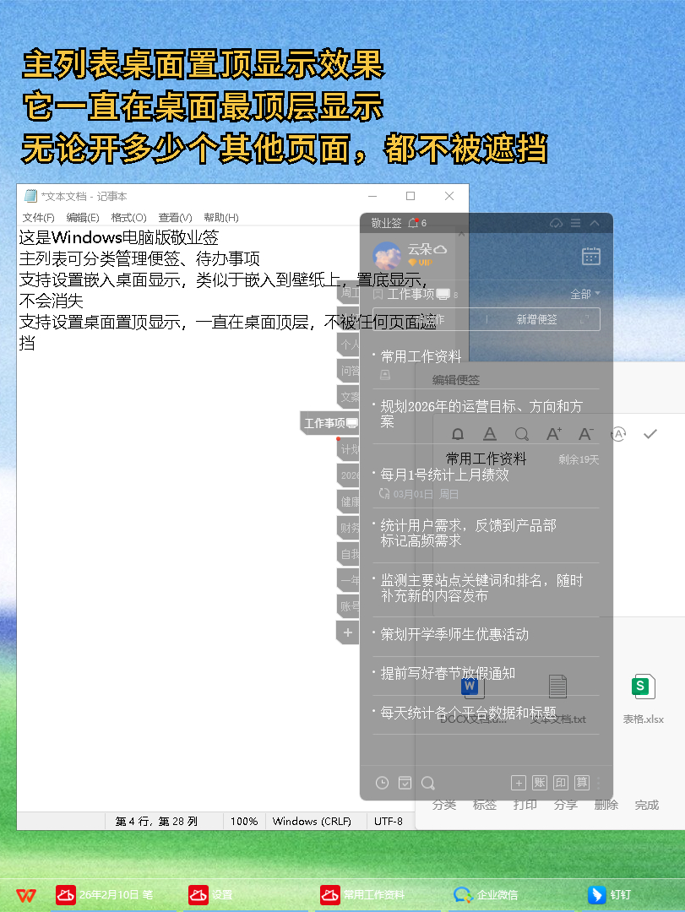Image resolution: width=685 pixels, height=912 pixels.
Task: Click the plus square icon in 敬业签 footer
Action: [519, 783]
